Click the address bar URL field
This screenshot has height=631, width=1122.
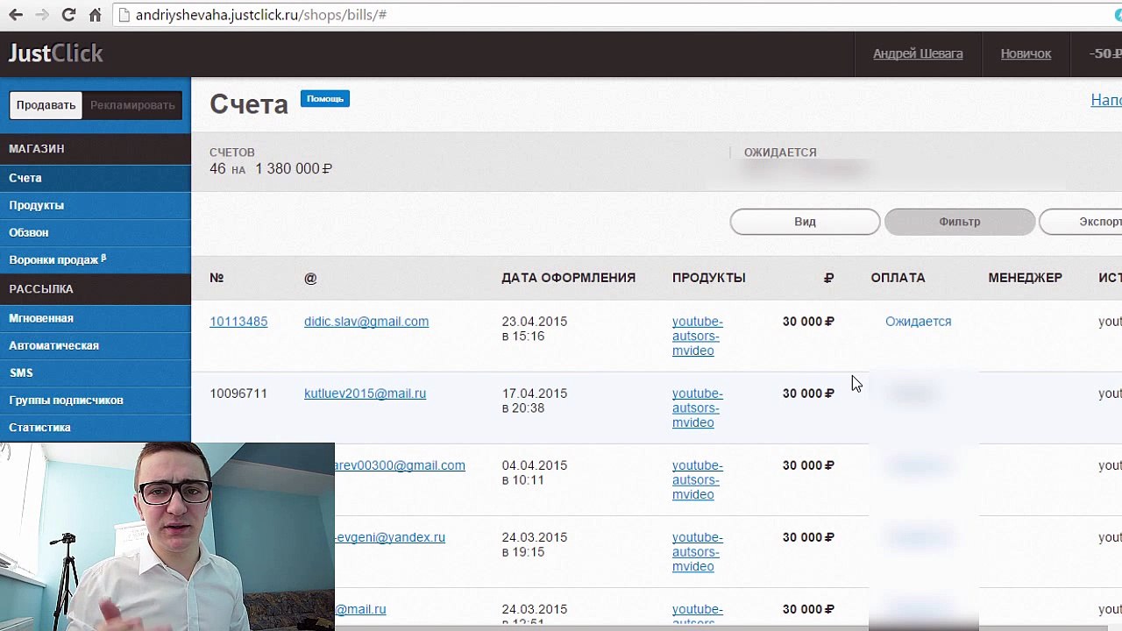click(614, 15)
